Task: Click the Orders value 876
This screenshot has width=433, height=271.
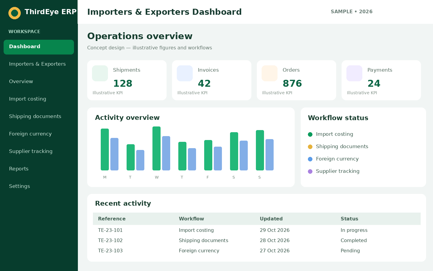Action: [x=292, y=83]
